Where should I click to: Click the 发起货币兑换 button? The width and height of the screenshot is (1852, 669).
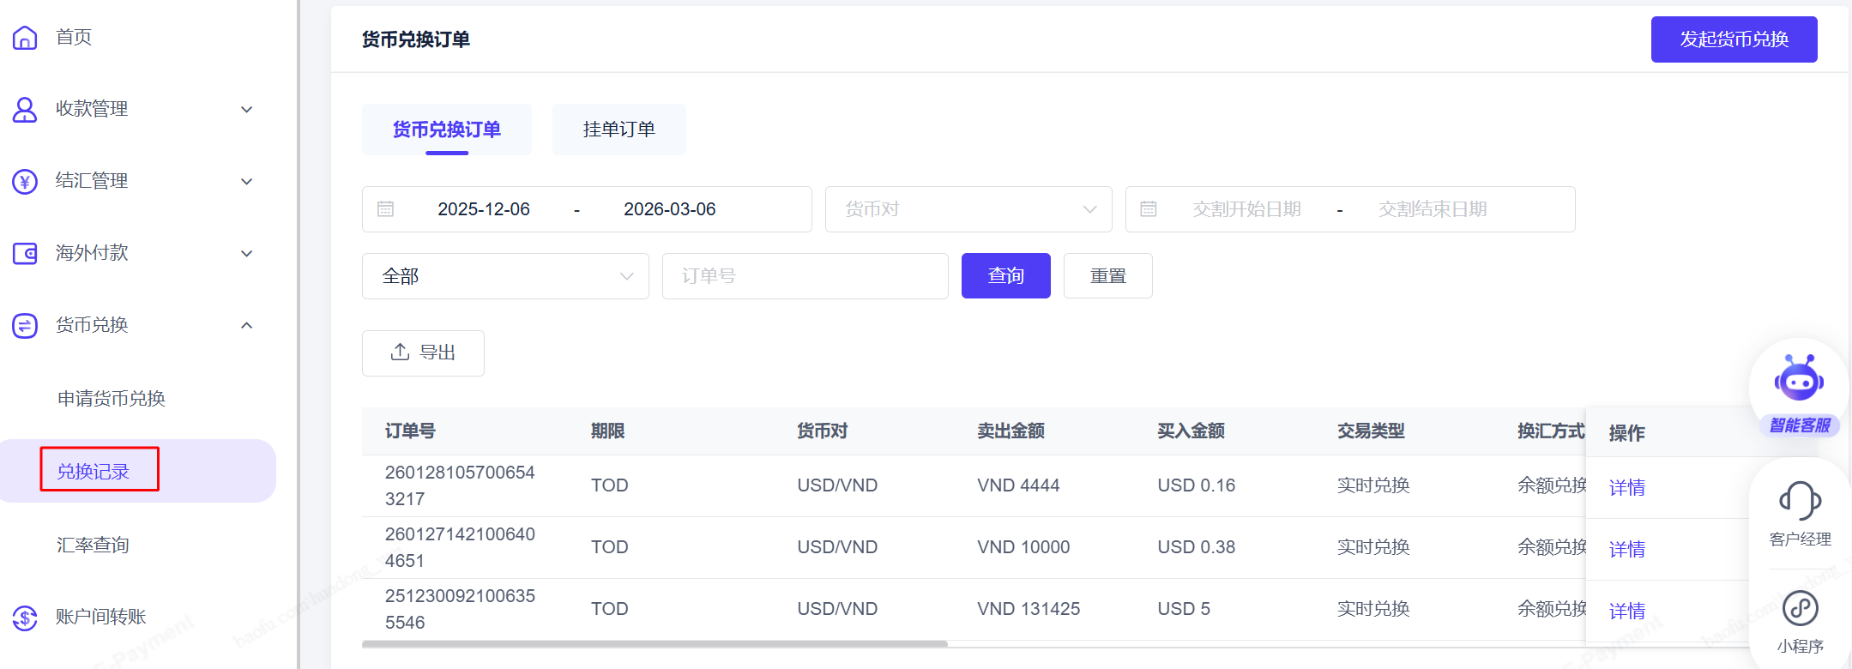point(1734,39)
